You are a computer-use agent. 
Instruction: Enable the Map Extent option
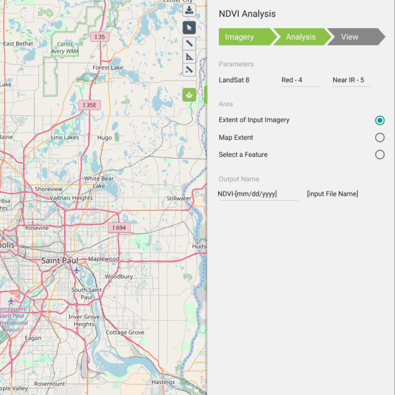pyautogui.click(x=380, y=137)
